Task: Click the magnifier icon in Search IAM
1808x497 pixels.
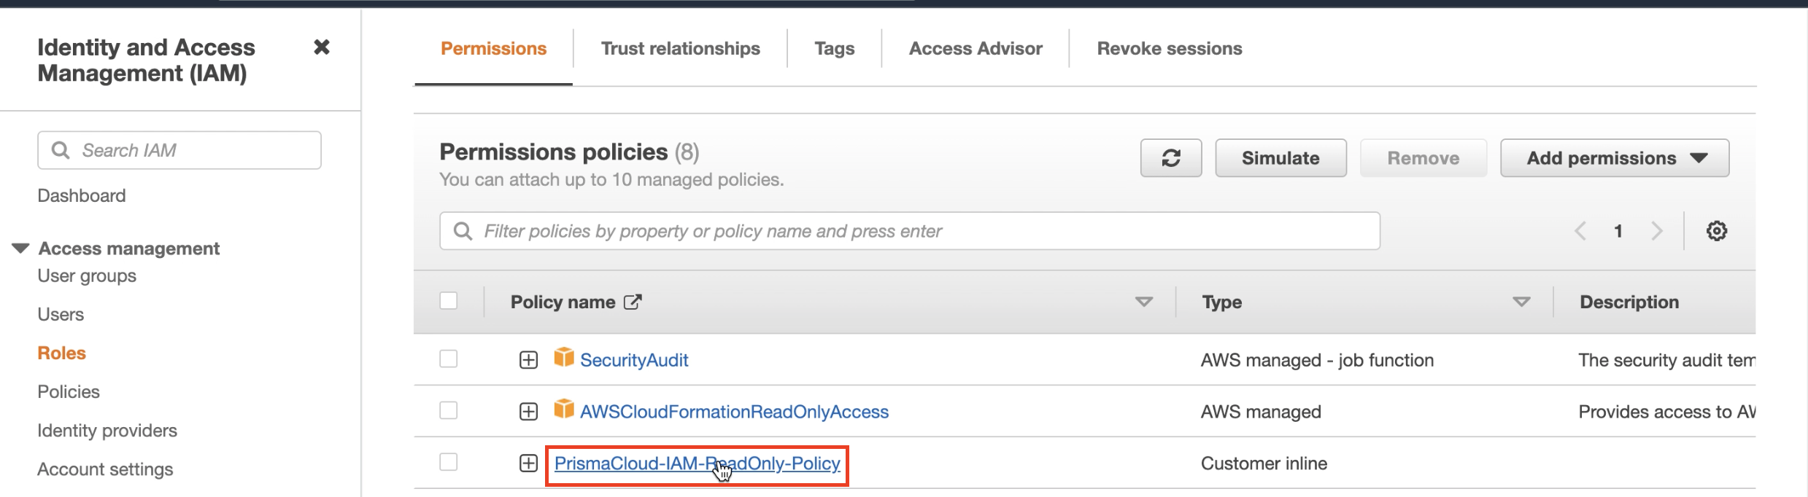Action: coord(61,150)
